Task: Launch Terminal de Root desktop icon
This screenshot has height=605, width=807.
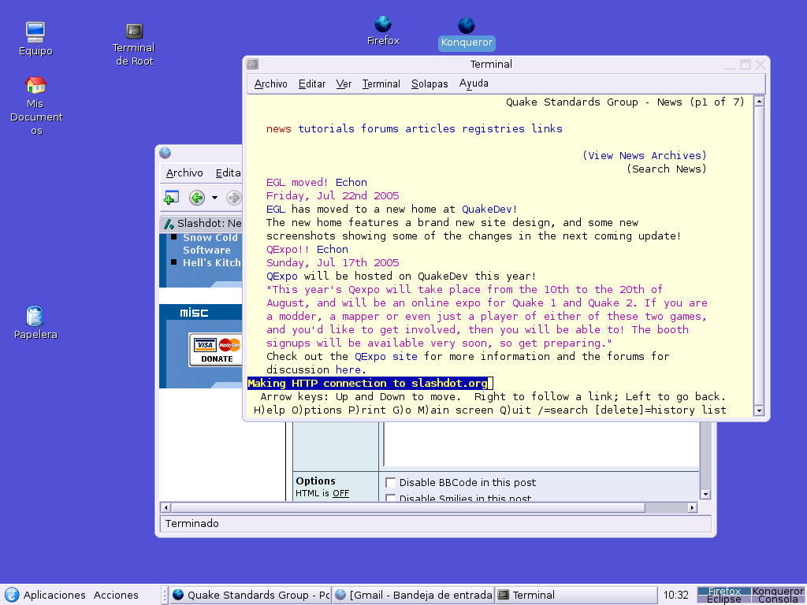Action: (134, 45)
